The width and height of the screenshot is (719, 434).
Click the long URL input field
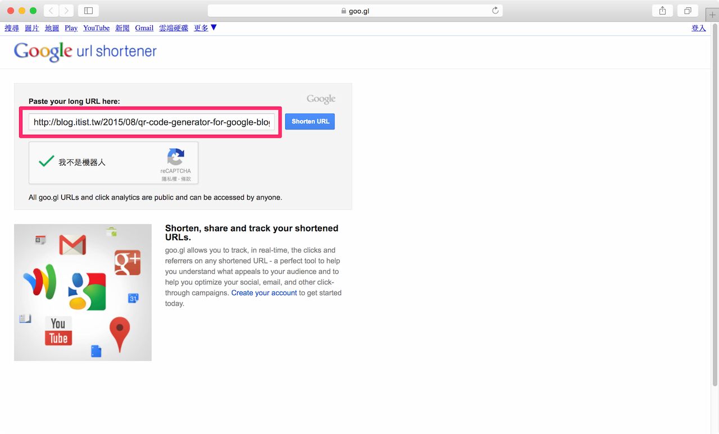pos(152,122)
